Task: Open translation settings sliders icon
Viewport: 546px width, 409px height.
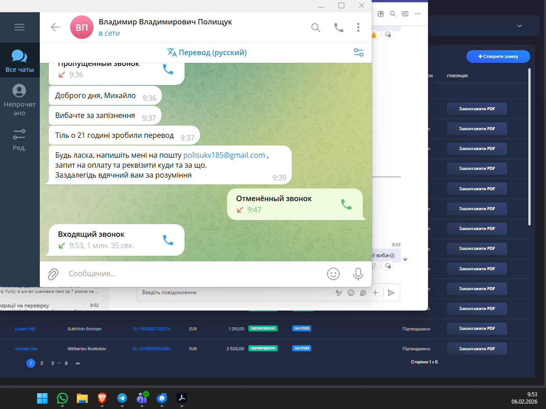Action: click(x=359, y=52)
